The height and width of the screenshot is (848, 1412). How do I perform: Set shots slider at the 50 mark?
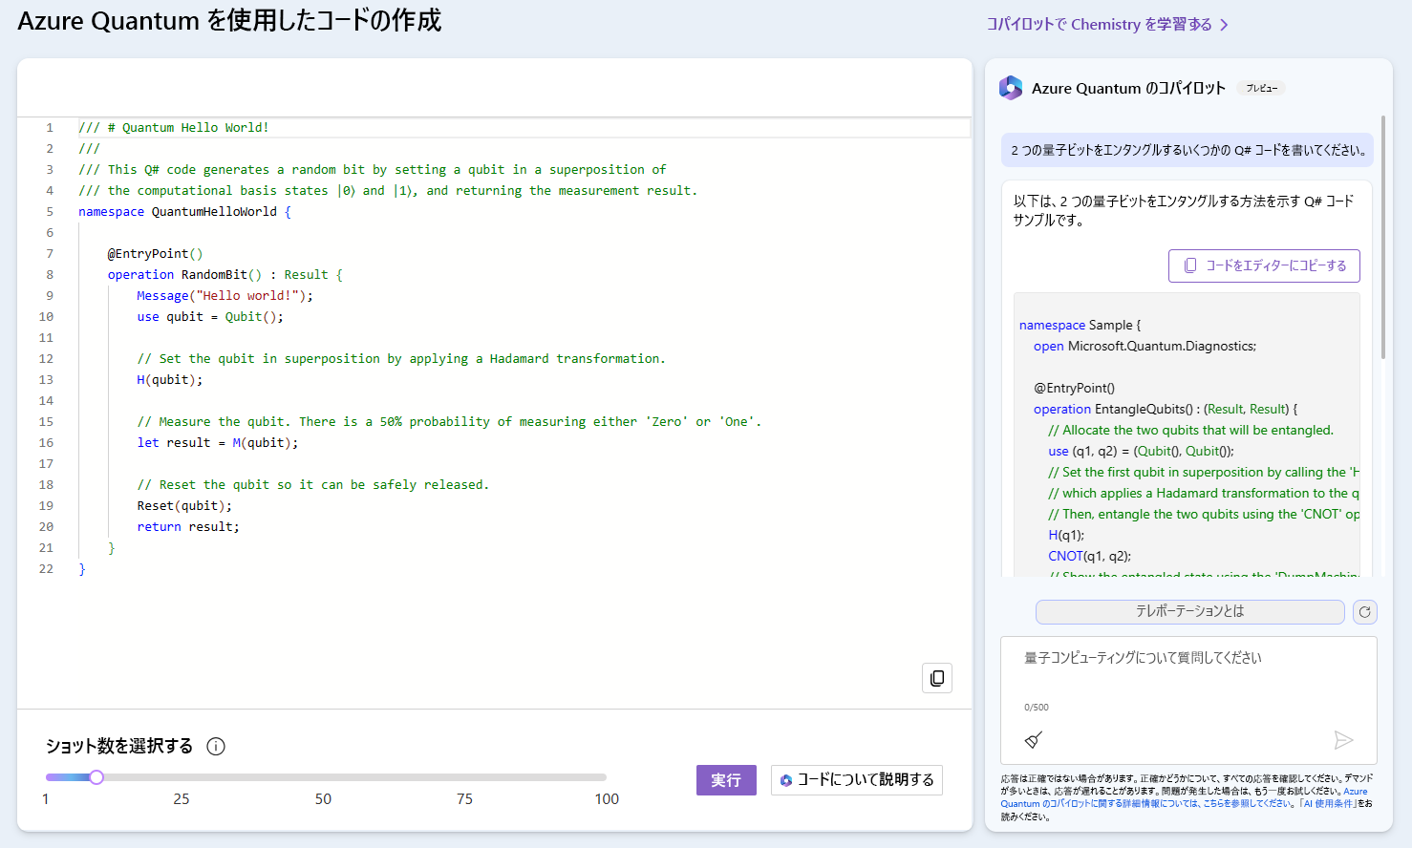pyautogui.click(x=324, y=777)
